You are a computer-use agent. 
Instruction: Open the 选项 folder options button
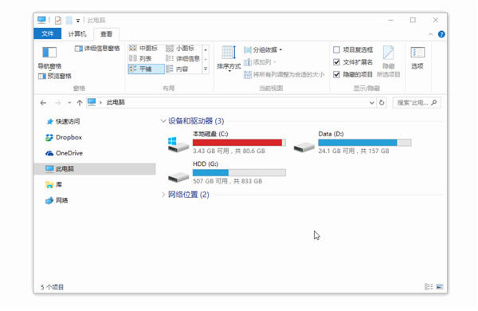[x=417, y=58]
